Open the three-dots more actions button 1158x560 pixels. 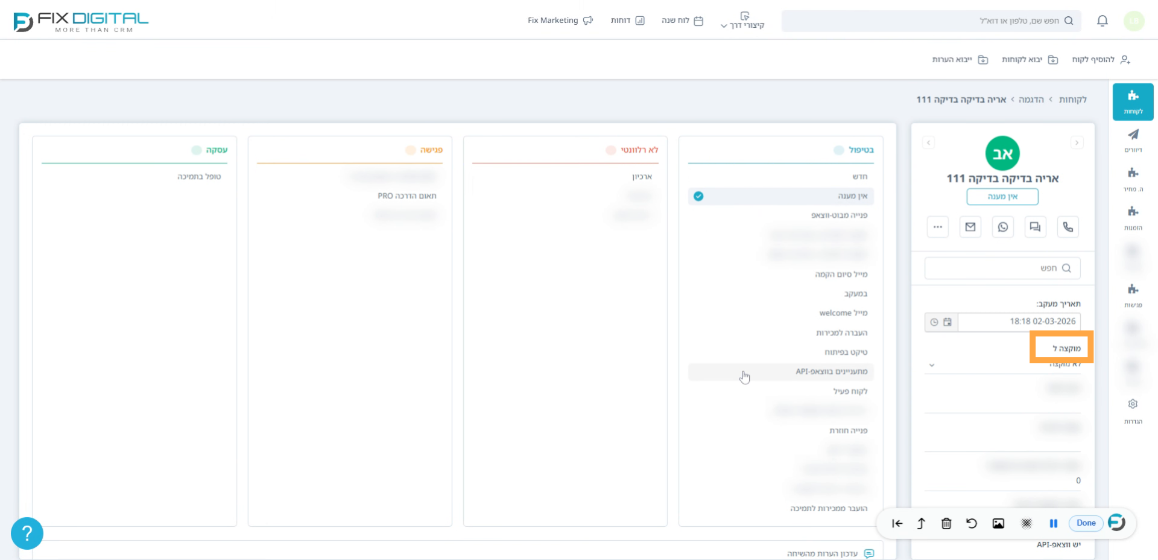click(937, 227)
